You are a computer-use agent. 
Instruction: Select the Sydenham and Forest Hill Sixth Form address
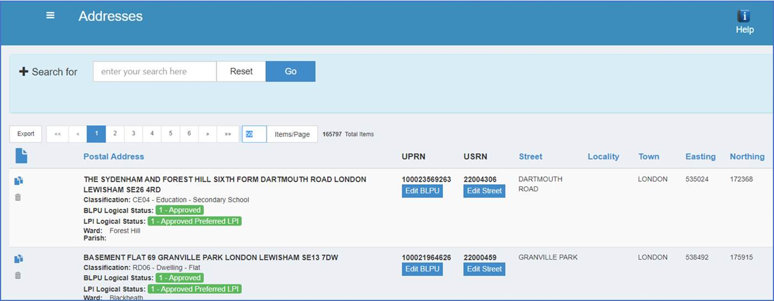click(x=225, y=184)
